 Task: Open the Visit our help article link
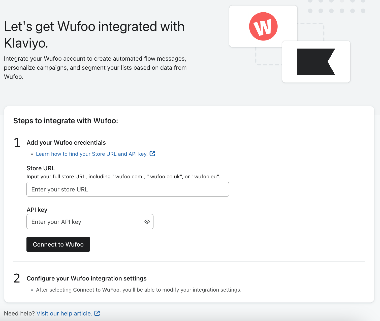[x=64, y=313]
